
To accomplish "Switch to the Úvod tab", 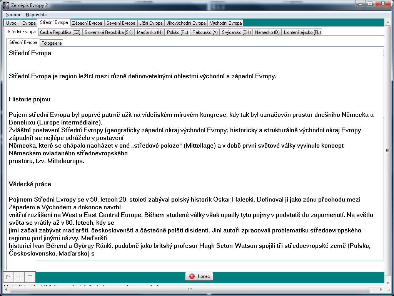I will pos(11,23).
